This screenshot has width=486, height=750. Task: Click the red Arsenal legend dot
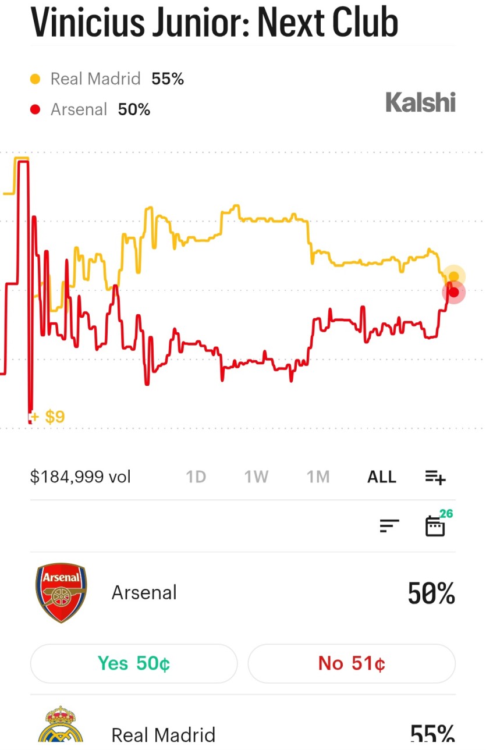pos(36,110)
